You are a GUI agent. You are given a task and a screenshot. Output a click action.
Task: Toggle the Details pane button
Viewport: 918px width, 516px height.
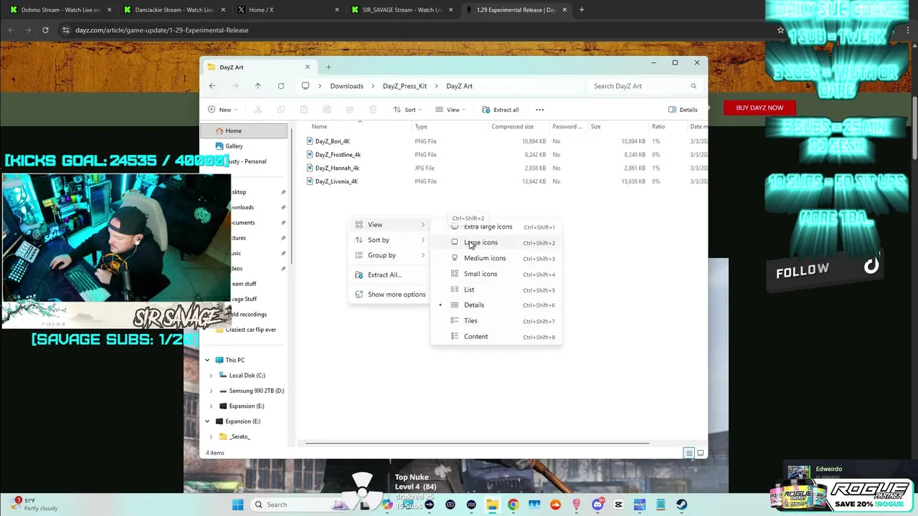[x=683, y=110]
